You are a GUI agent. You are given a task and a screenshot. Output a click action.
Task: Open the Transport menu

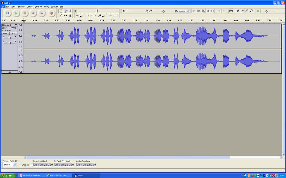point(21,7)
